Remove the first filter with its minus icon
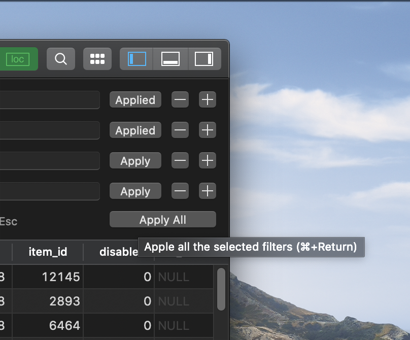 coord(180,99)
